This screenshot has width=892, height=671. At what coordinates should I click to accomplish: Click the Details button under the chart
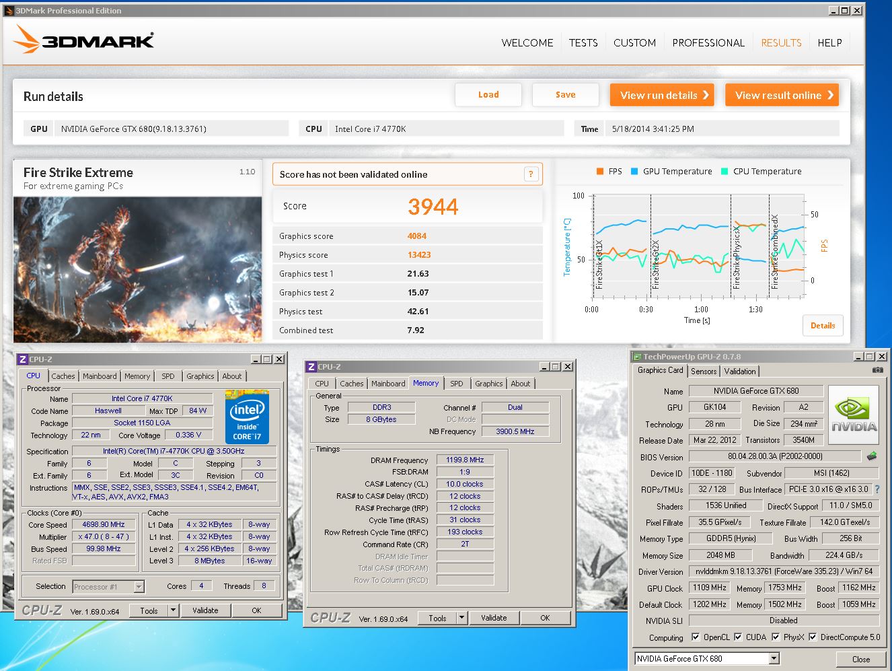[x=823, y=326]
